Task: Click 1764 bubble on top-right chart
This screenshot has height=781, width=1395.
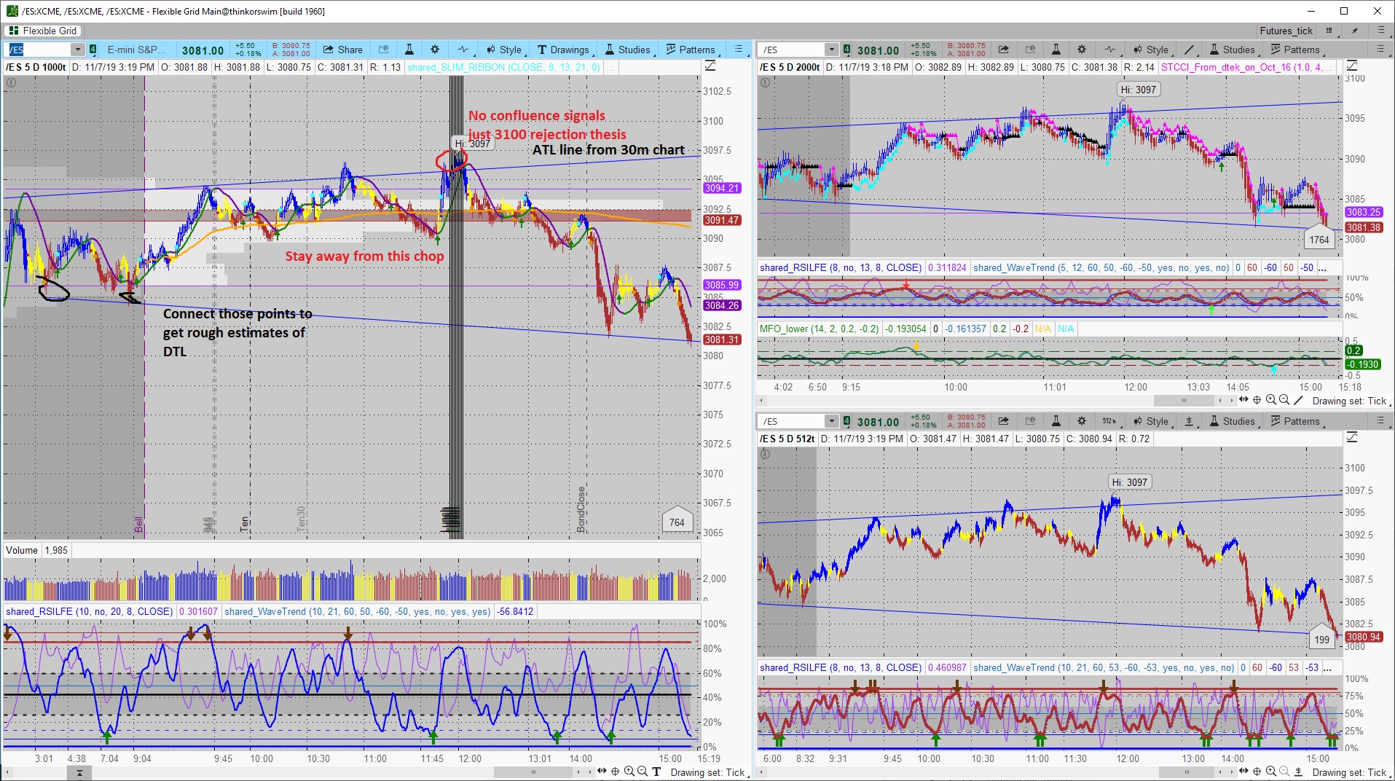Action: pos(1319,238)
